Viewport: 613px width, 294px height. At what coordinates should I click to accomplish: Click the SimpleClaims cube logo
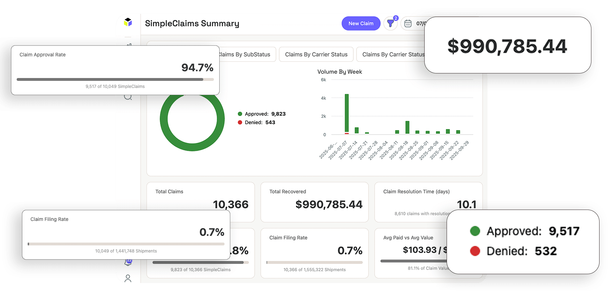pos(128,22)
